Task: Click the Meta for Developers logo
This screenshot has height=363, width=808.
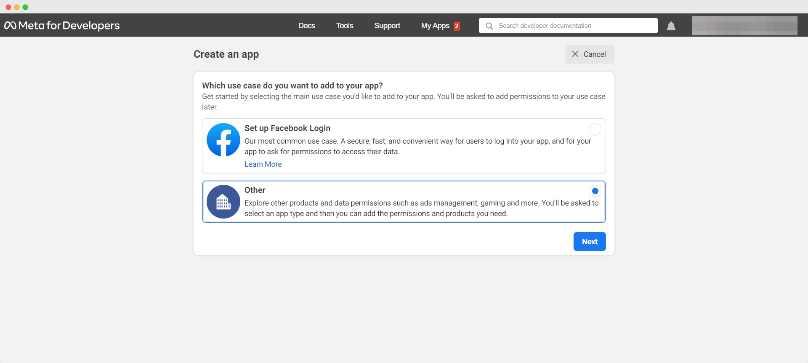Action: (x=62, y=26)
